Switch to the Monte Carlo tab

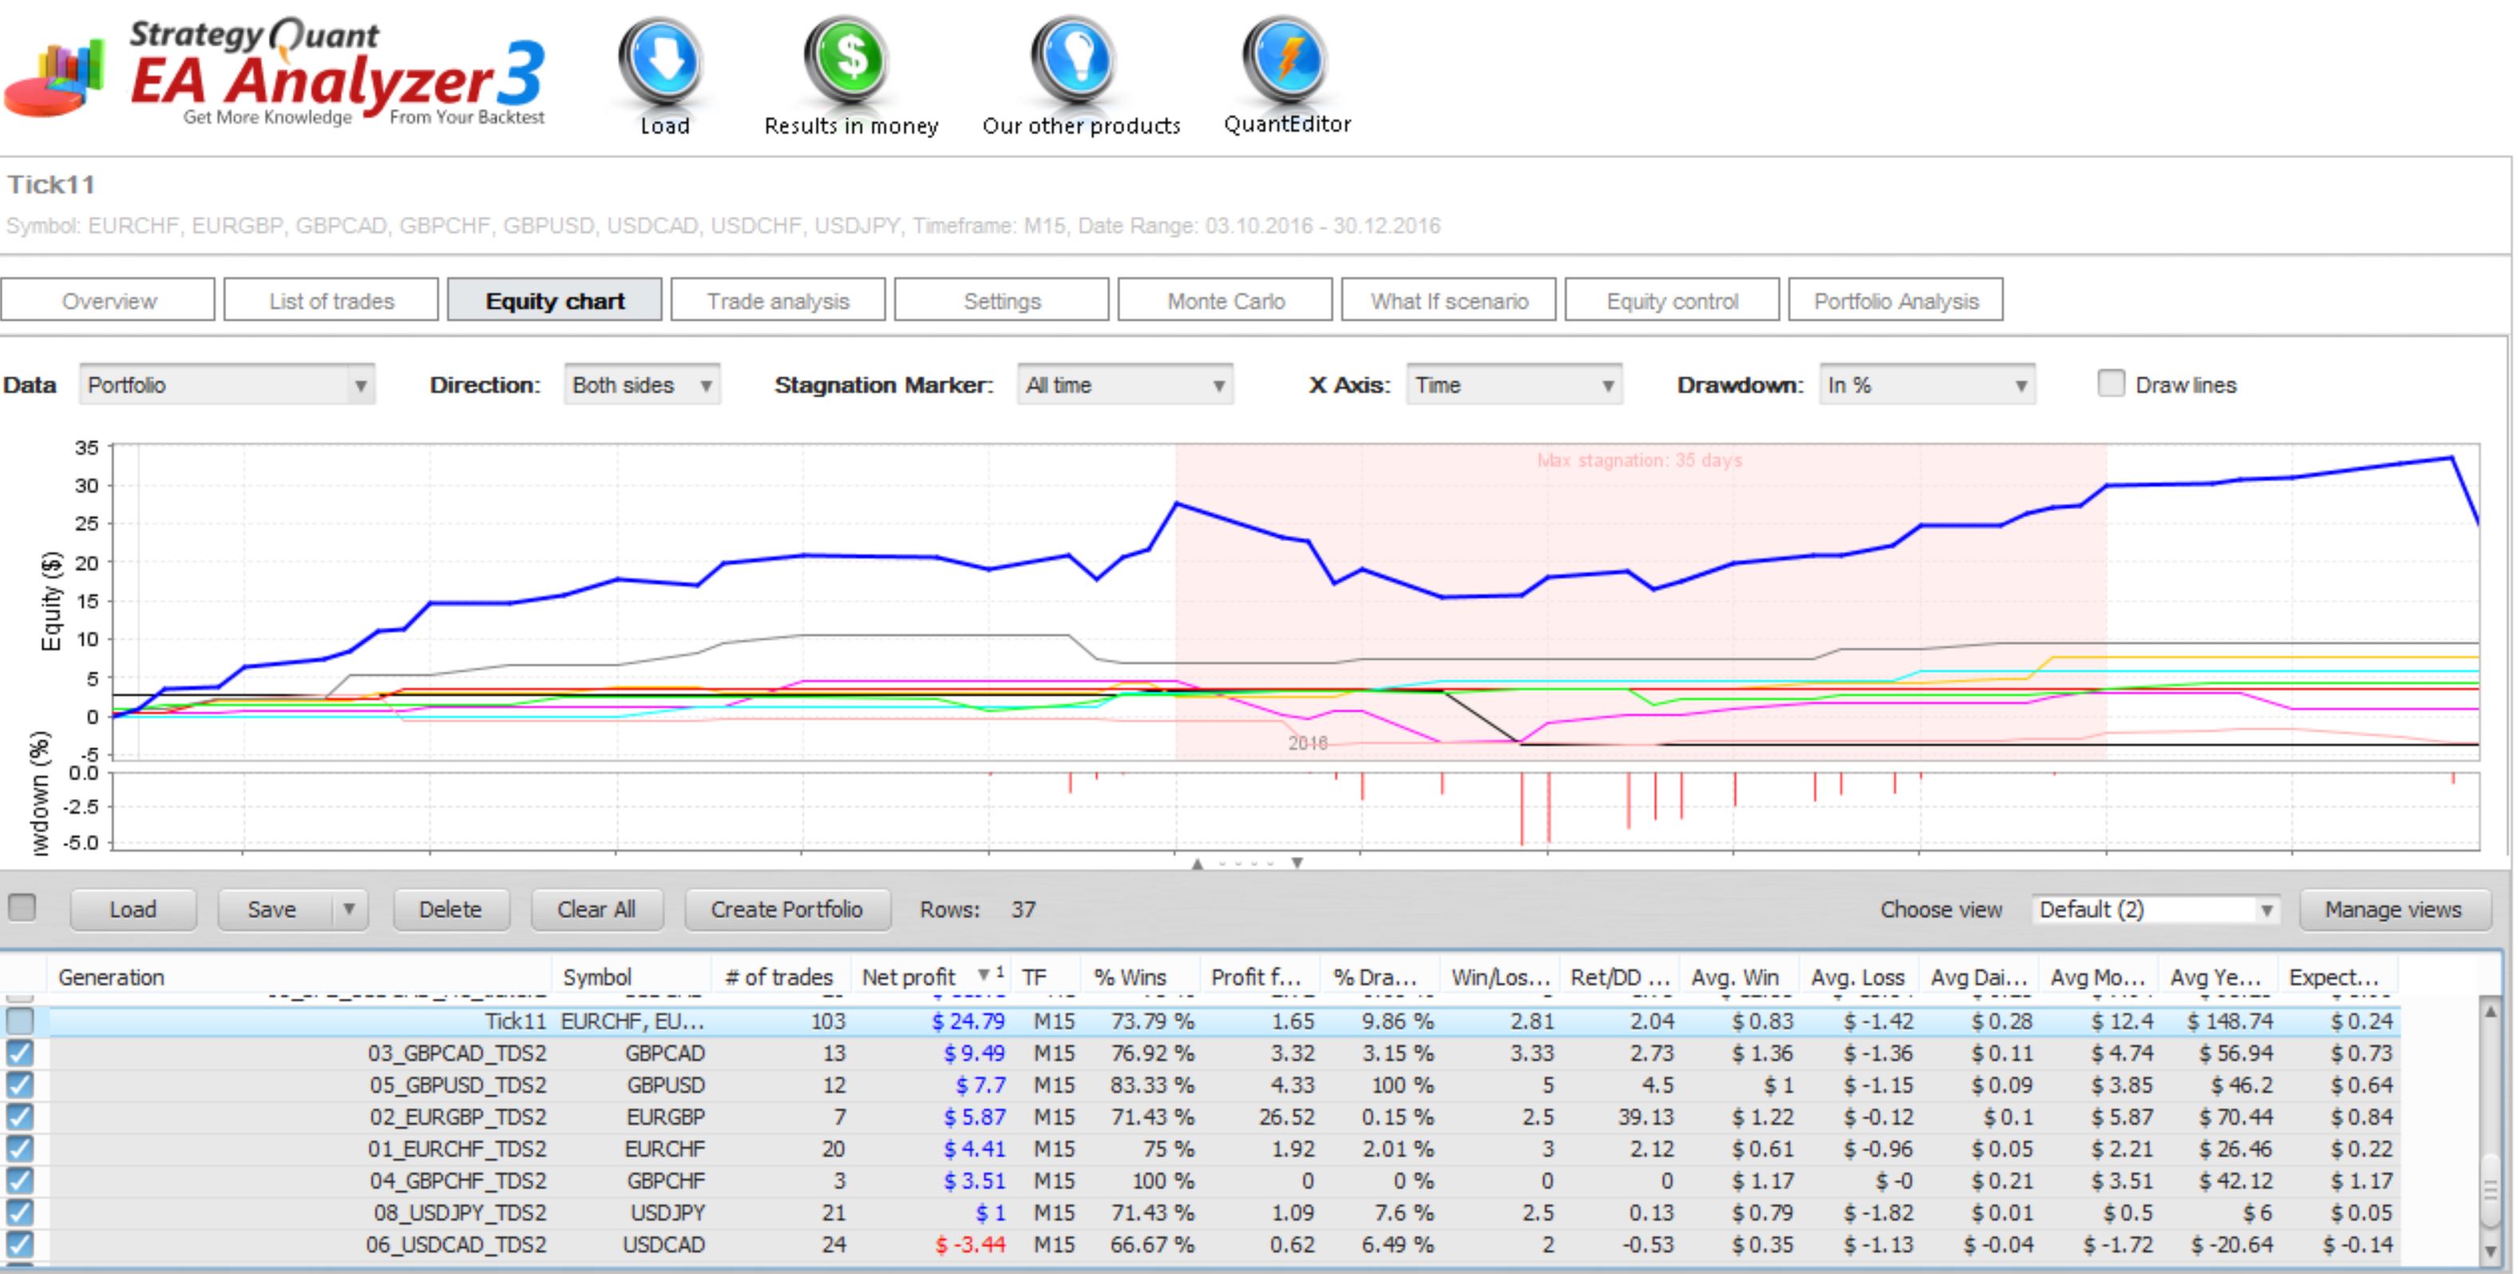pyautogui.click(x=1225, y=300)
